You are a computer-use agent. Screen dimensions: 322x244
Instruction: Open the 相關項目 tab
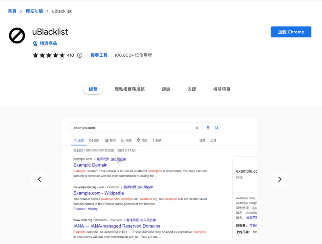tap(222, 89)
